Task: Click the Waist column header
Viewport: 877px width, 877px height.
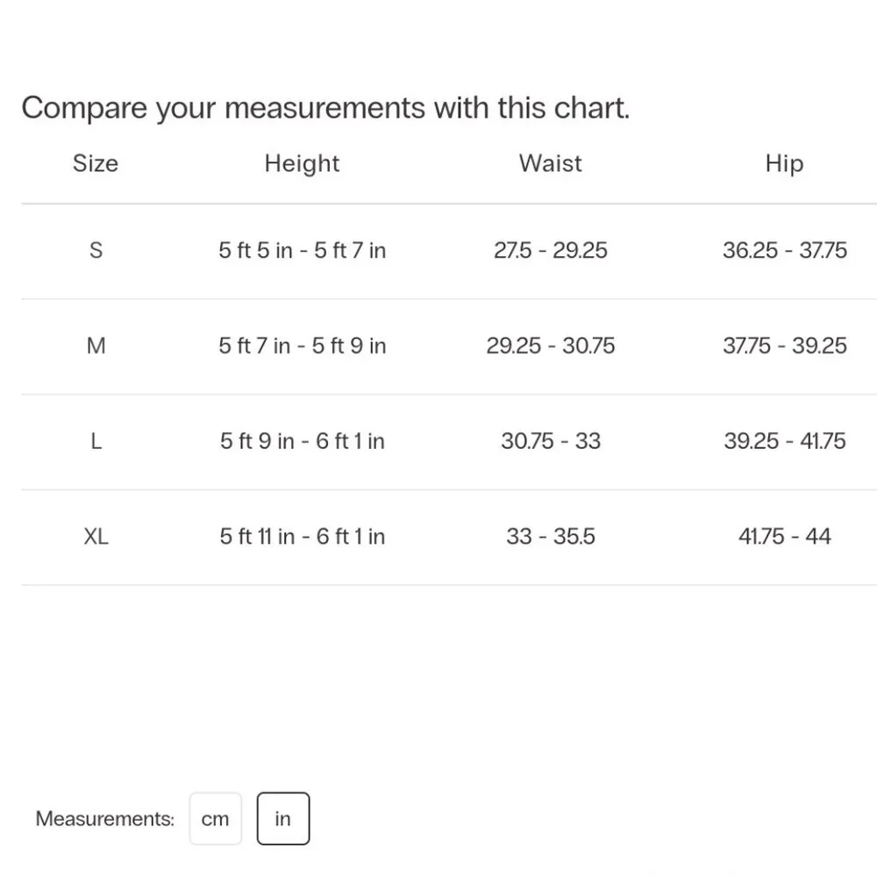Action: point(551,163)
